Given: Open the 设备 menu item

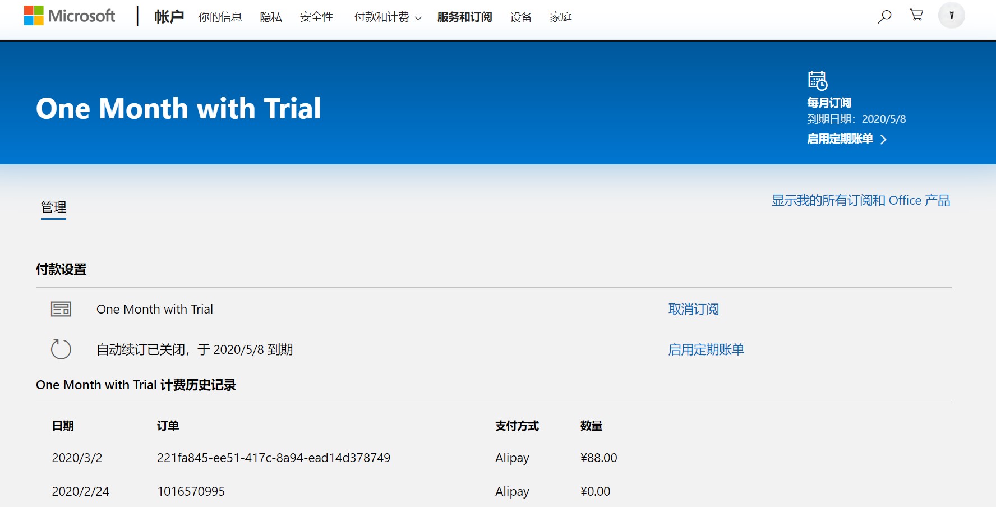Looking at the screenshot, I should pyautogui.click(x=521, y=17).
